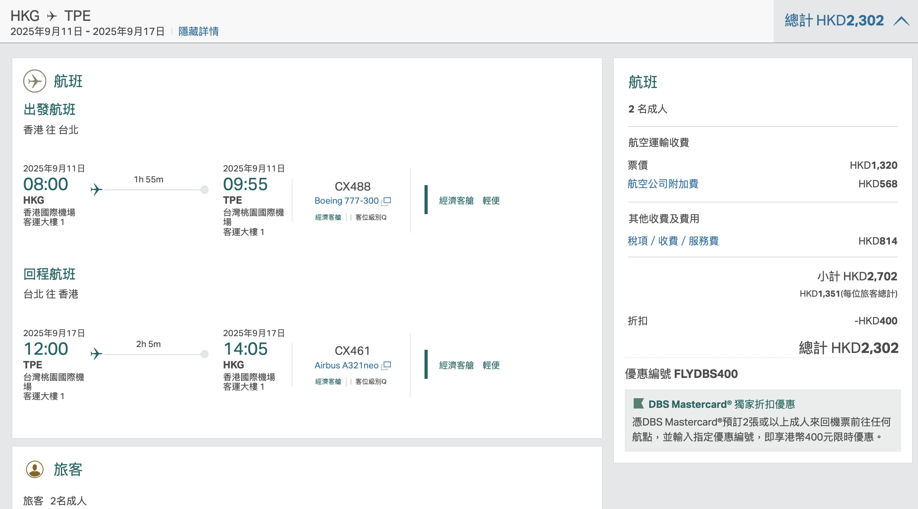Click flight number CX488

[x=352, y=186]
